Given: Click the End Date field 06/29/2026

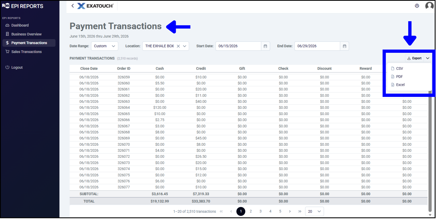Looking at the screenshot, I should tap(317, 46).
